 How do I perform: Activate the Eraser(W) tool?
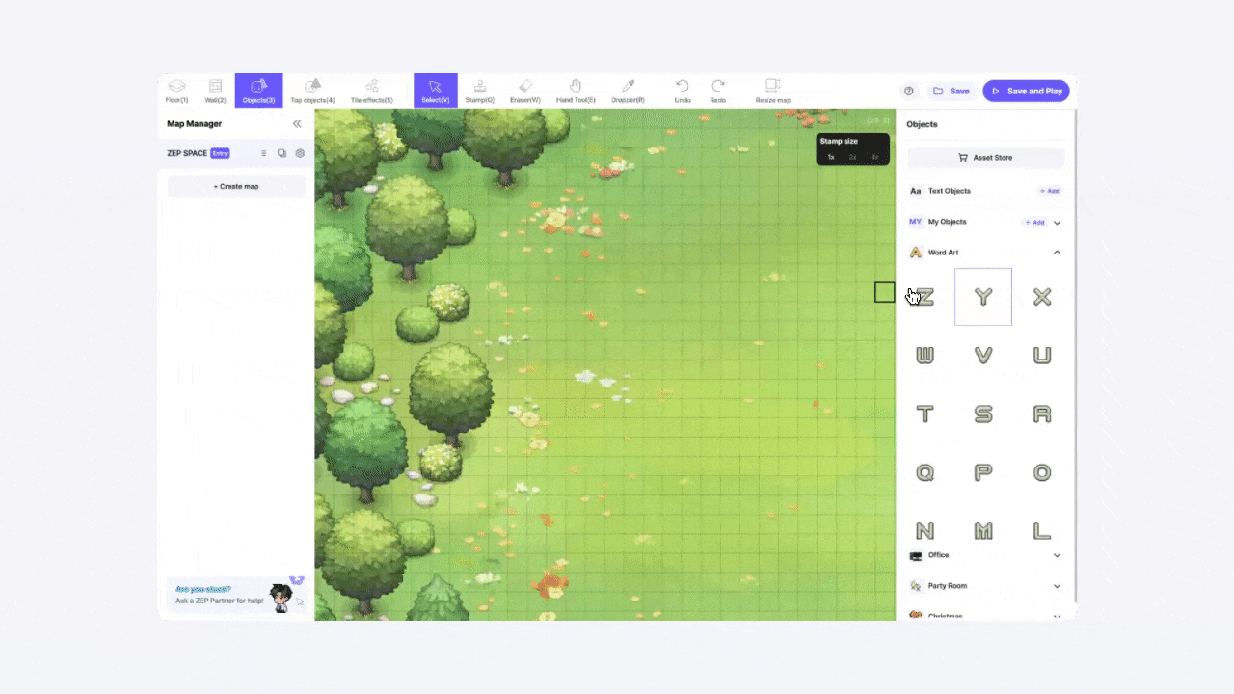[524, 91]
